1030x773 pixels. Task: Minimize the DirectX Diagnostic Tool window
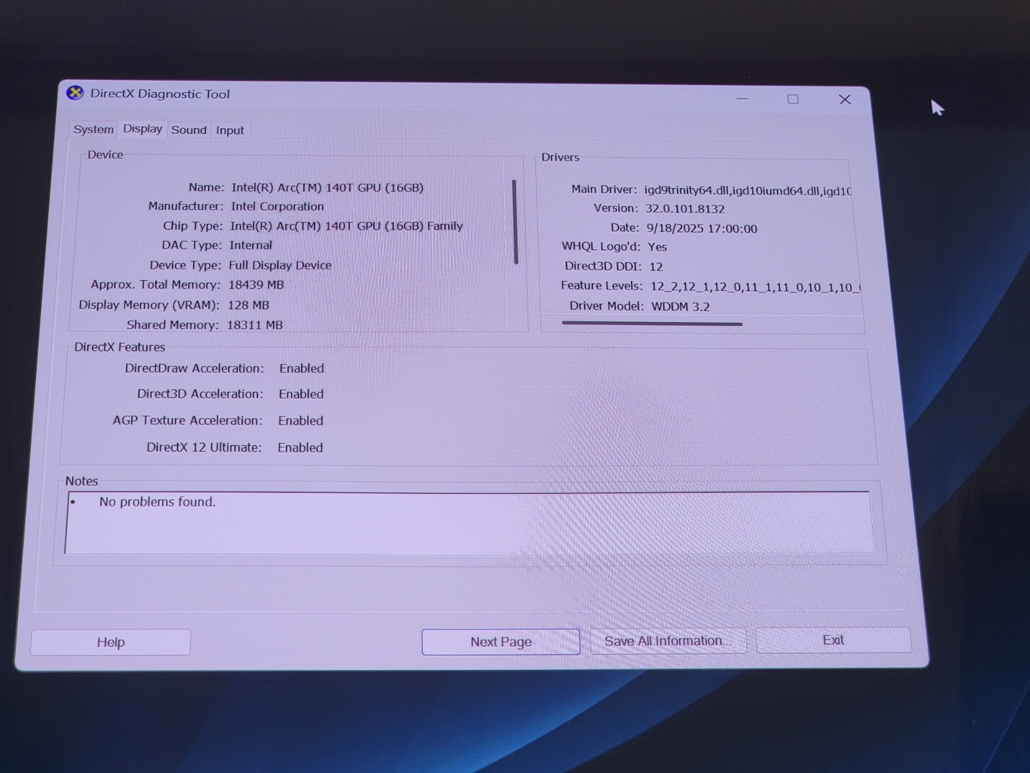(742, 99)
